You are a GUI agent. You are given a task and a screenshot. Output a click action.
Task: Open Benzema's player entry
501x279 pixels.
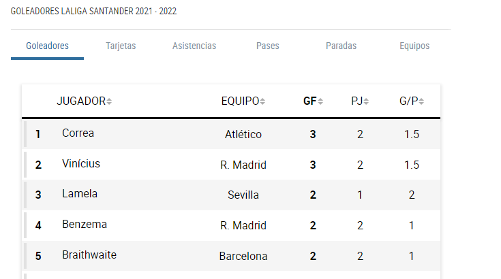pos(85,224)
